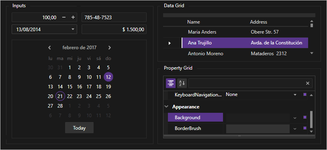Sort grid by Name column header

[x=194, y=22]
